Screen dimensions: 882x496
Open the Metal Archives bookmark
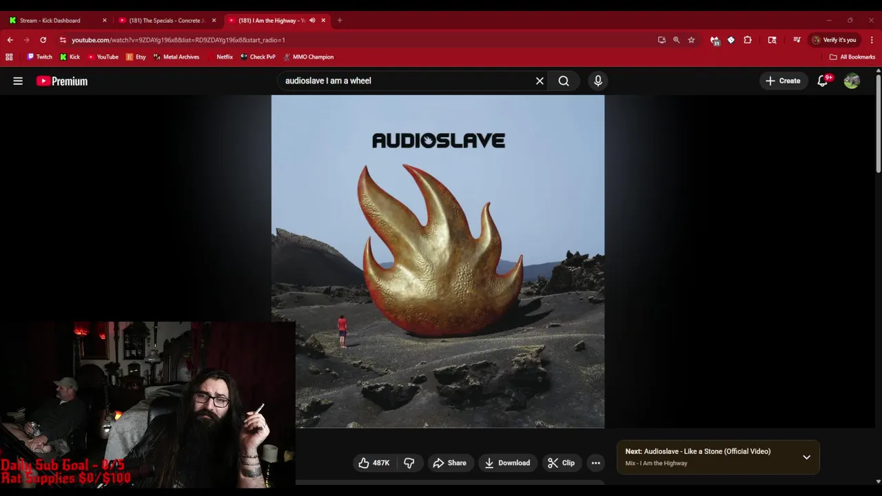[x=176, y=57]
